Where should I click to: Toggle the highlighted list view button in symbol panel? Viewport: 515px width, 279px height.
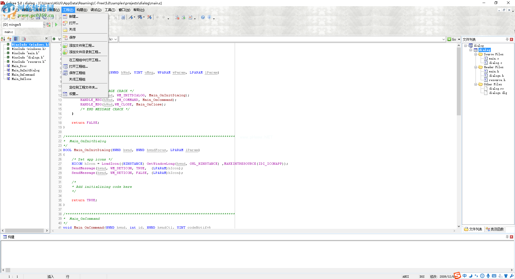click(16, 39)
